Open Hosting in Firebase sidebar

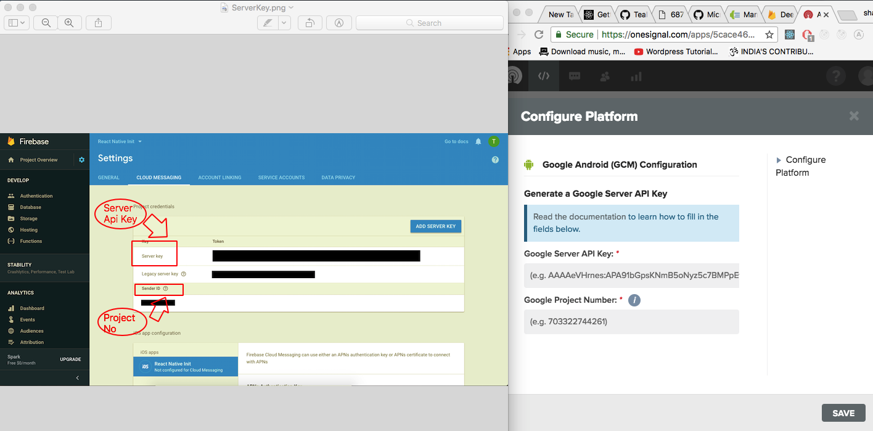29,230
